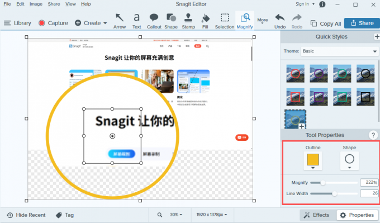Screen dimensions: 380x223
Task: Click the Undo arrow
Action: pyautogui.click(x=280, y=21)
